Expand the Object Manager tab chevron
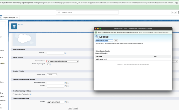The width and height of the screenshot is (179, 110). (x=17, y=18)
